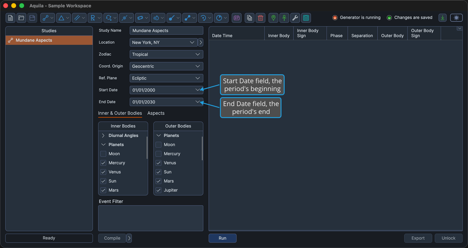Click the green location pin icon
The width and height of the screenshot is (468, 248).
(x=273, y=18)
